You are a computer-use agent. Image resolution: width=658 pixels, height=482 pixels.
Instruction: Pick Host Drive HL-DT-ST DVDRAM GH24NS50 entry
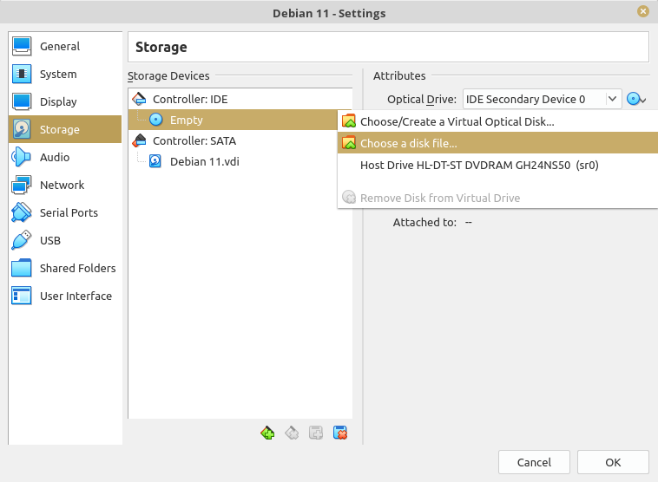(x=497, y=165)
